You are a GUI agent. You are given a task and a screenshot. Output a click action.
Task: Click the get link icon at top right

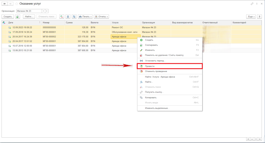point(252,4)
